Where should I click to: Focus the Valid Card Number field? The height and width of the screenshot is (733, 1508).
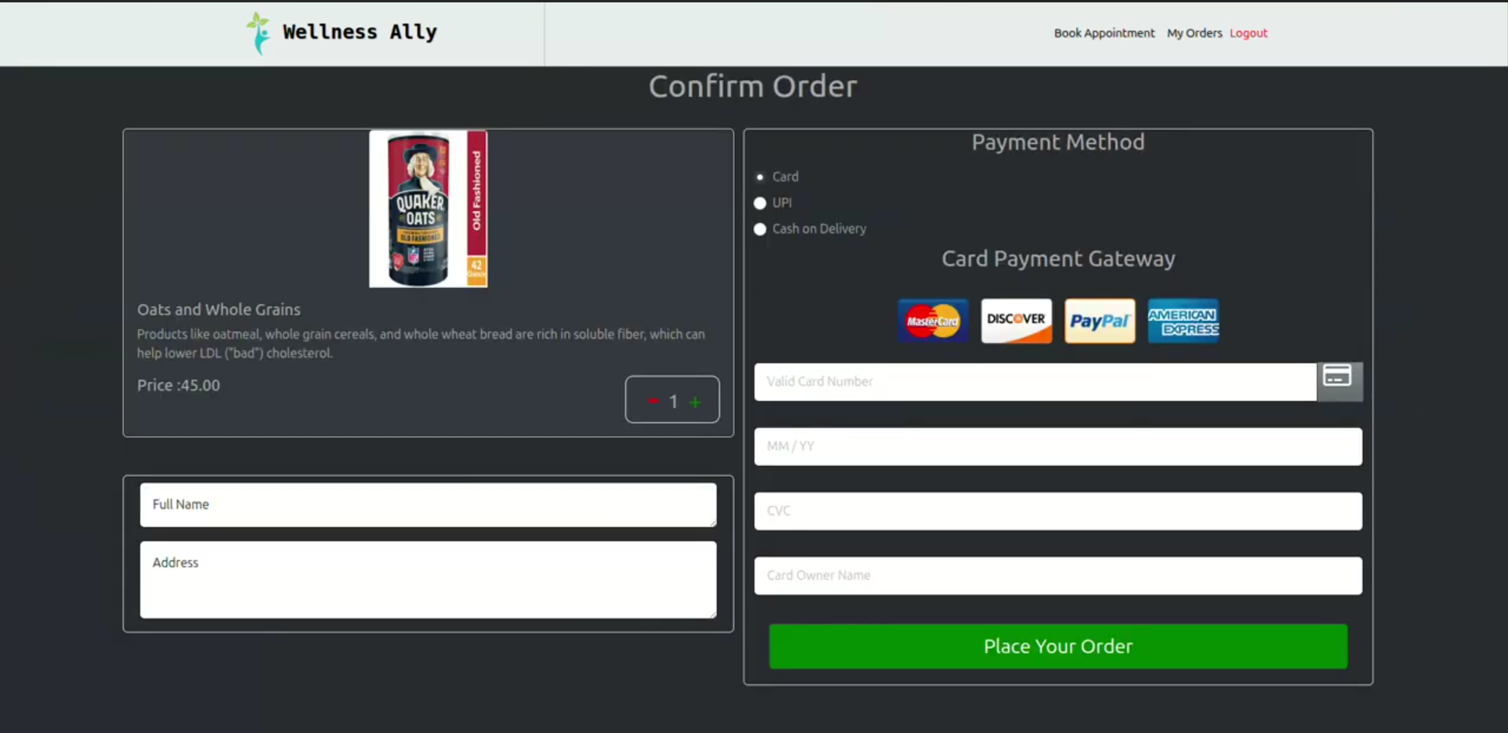click(1035, 382)
